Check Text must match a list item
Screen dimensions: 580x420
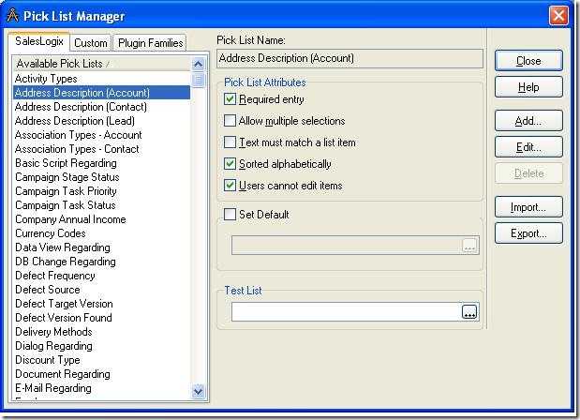click(231, 142)
